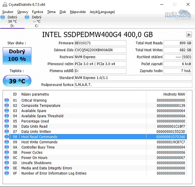Open the Jazyk(Language) menu
The height and width of the screenshot is (187, 195).
pos(102,12)
